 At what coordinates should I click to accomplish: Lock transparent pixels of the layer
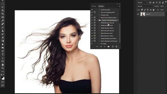142,10
